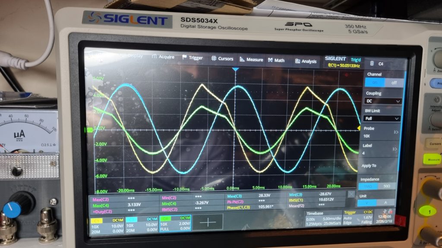The height and width of the screenshot is (248, 442).
Task: Click the Math menu icon
Action: [270, 60]
